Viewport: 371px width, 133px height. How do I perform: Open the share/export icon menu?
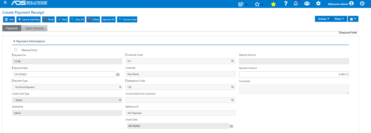(x=242, y=4)
